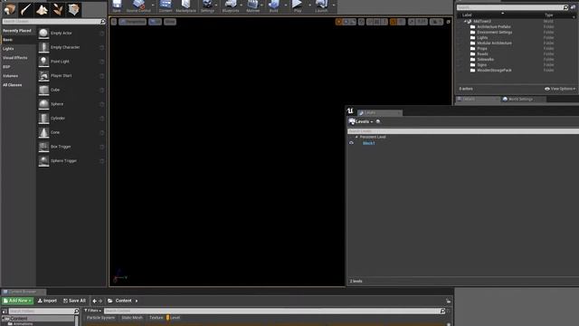Click the Save toolbar icon
Screen dimensions: 579x326
click(x=117, y=6)
